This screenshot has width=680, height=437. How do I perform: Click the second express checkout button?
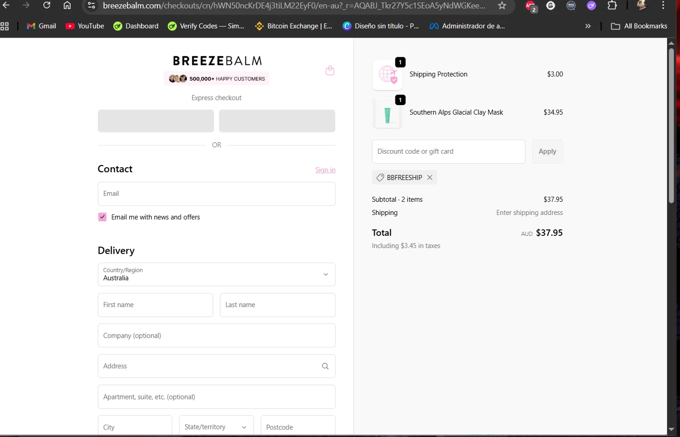(x=277, y=121)
